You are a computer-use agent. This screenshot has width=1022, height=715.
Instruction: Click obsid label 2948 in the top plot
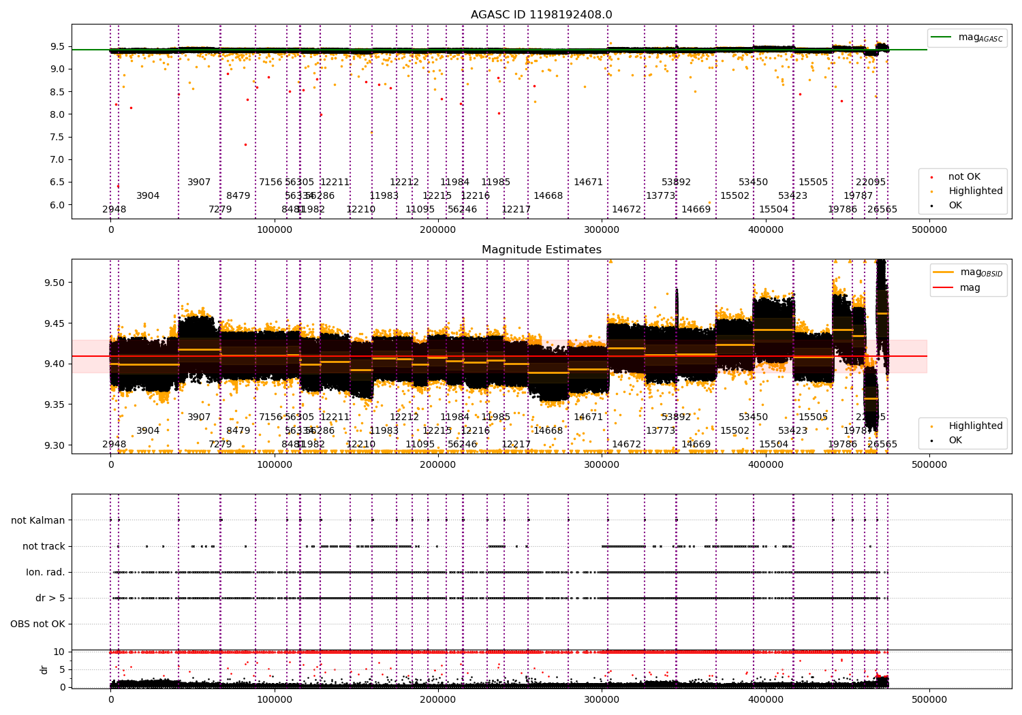point(114,209)
